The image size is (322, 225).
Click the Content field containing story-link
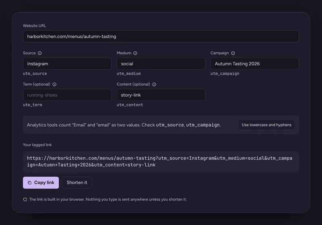161,95
